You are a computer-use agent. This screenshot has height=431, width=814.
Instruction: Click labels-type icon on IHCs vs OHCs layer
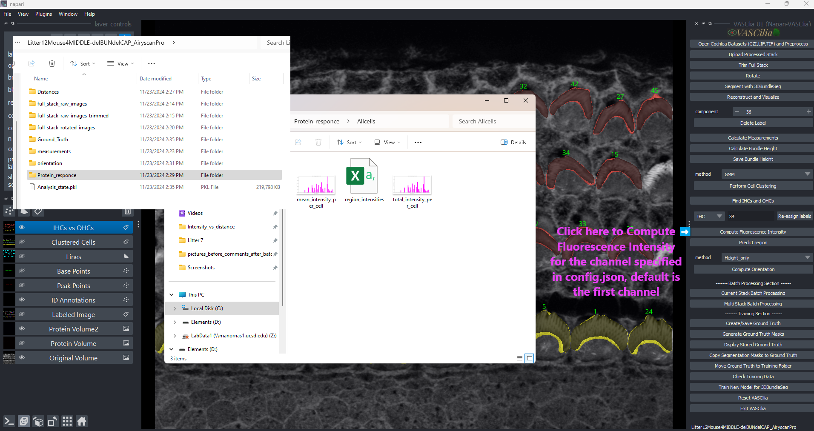coord(126,228)
